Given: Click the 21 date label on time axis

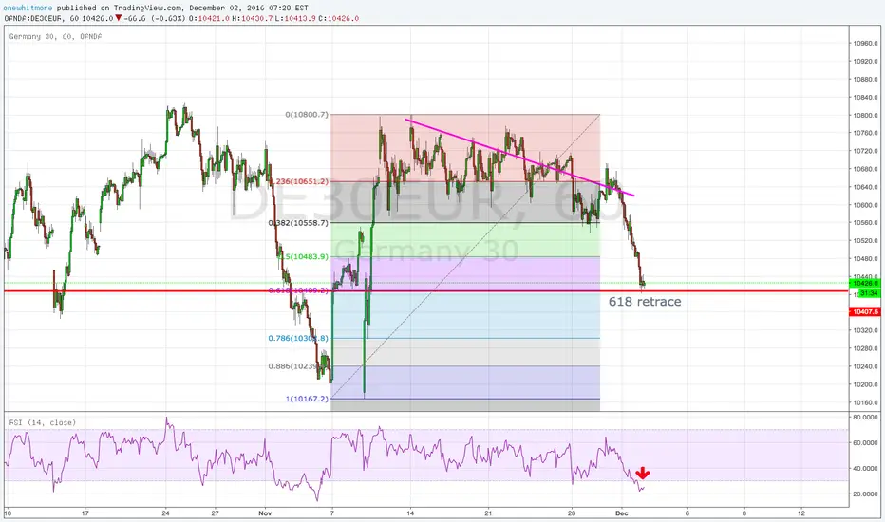Looking at the screenshot, I should coord(488,513).
